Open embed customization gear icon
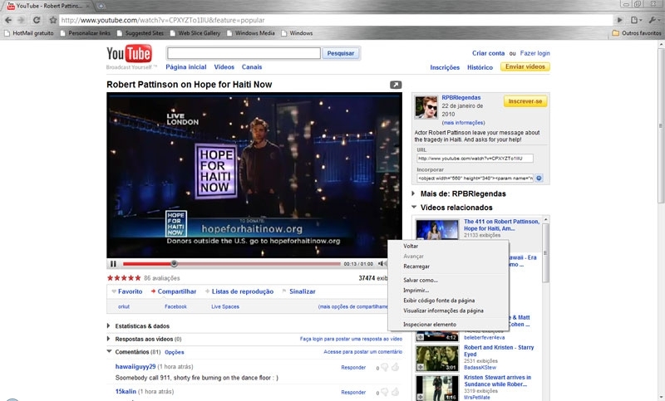665x401 pixels. click(539, 178)
